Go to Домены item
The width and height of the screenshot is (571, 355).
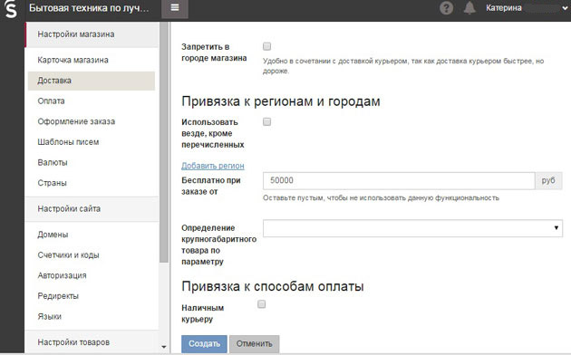pyautogui.click(x=53, y=235)
